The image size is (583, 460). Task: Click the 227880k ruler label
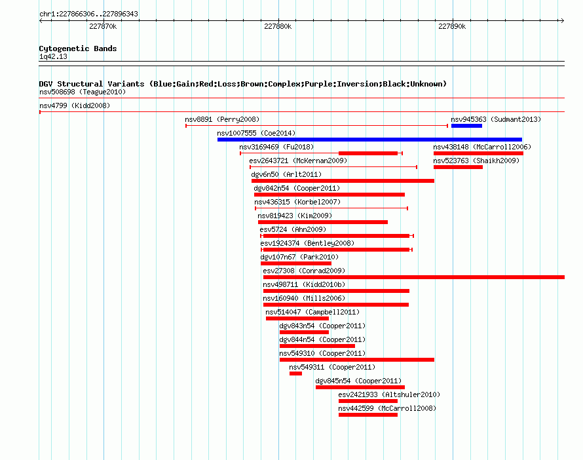point(278,26)
